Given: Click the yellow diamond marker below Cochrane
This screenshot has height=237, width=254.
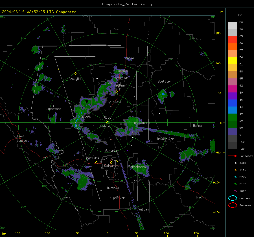Looking at the screenshot, I should coord(97,163).
